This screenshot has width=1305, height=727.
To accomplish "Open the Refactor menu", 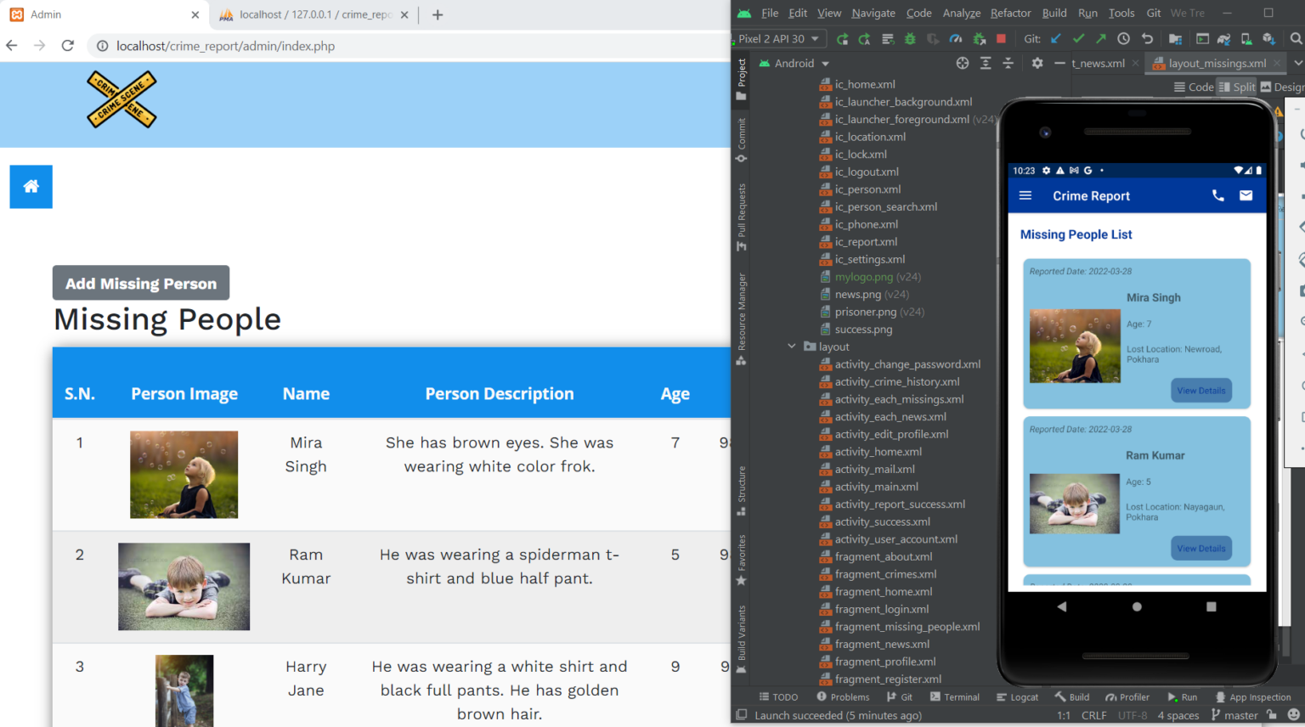I will (1010, 14).
